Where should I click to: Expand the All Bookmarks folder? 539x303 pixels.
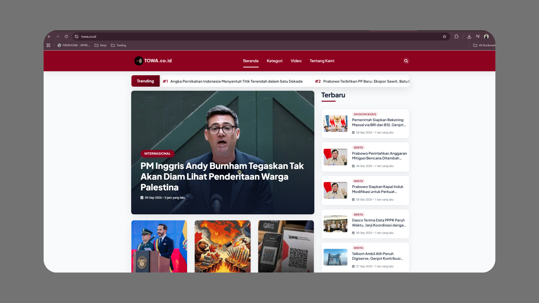point(484,45)
